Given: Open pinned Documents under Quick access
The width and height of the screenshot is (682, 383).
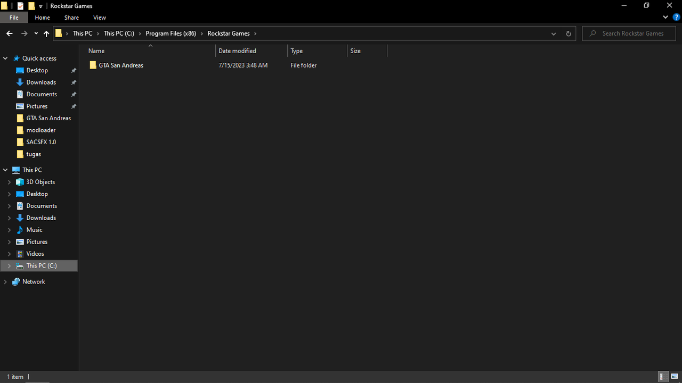Looking at the screenshot, I should [42, 94].
